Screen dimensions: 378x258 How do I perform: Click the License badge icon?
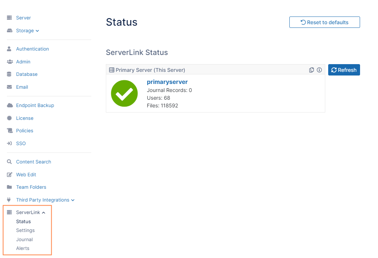point(10,118)
